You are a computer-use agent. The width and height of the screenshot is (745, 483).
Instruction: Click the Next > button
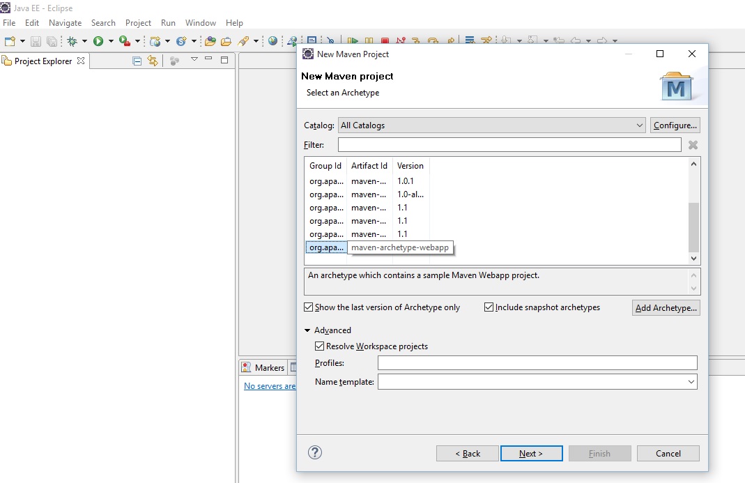coord(531,454)
